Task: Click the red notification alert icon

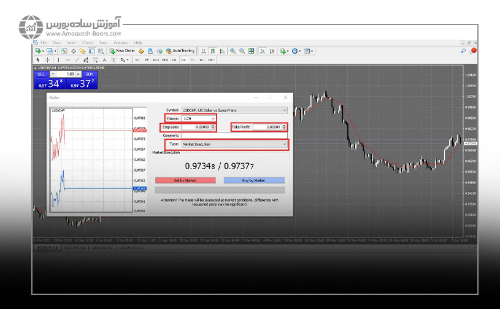Action: pyautogui.click(x=473, y=50)
